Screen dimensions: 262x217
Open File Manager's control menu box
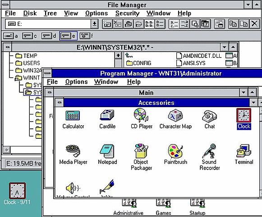(5, 5)
